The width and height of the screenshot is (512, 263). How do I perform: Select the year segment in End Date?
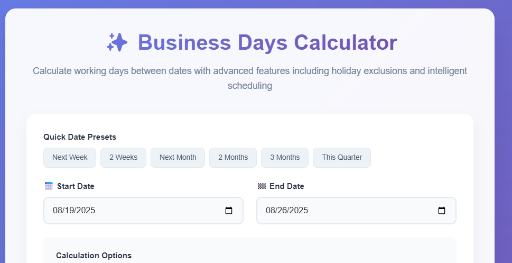coord(298,211)
